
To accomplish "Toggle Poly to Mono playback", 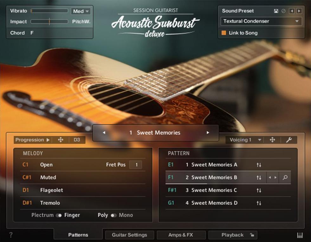I will (x=113, y=215).
